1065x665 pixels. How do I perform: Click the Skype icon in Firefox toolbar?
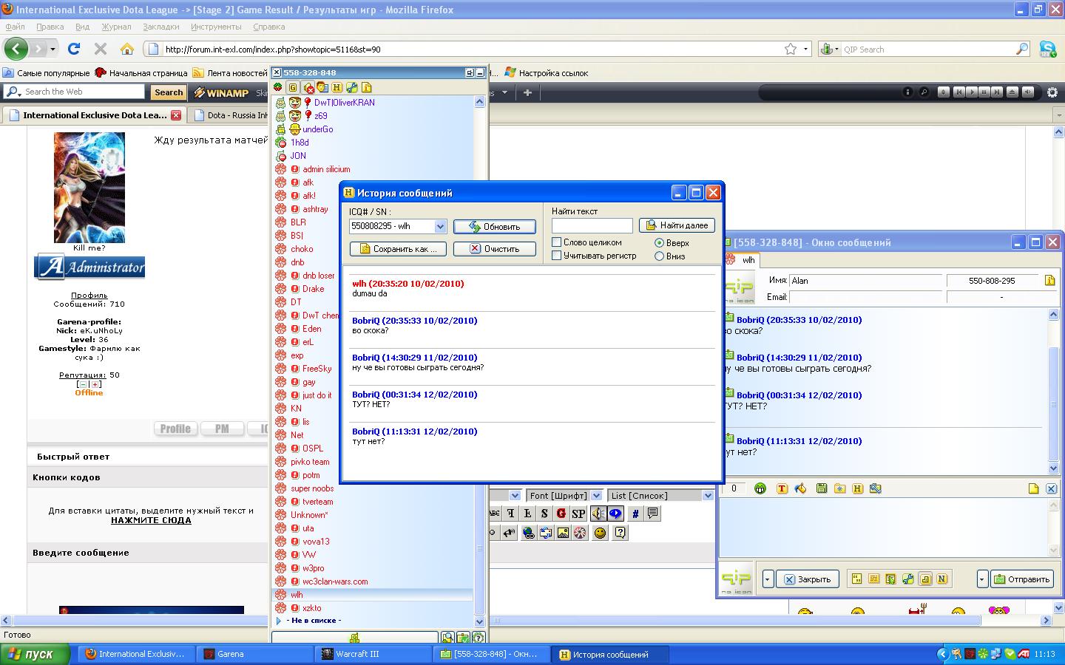[x=1048, y=49]
